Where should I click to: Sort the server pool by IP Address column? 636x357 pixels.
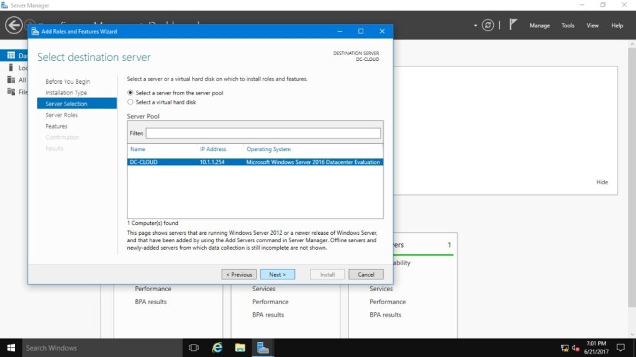coord(213,149)
